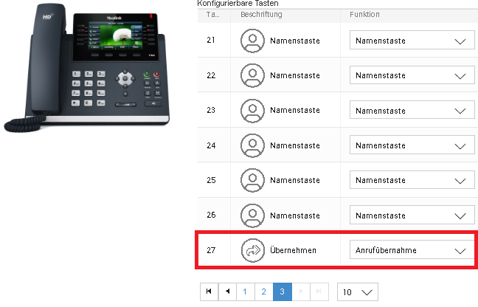
Task: Select the person icon for key 23
Action: point(252,111)
